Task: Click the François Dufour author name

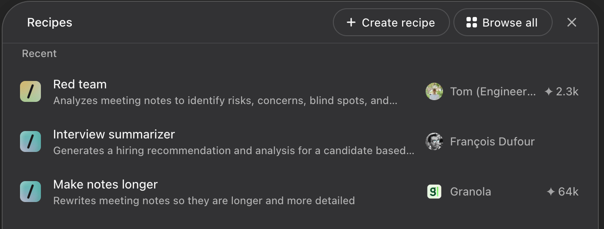Action: 492,141
